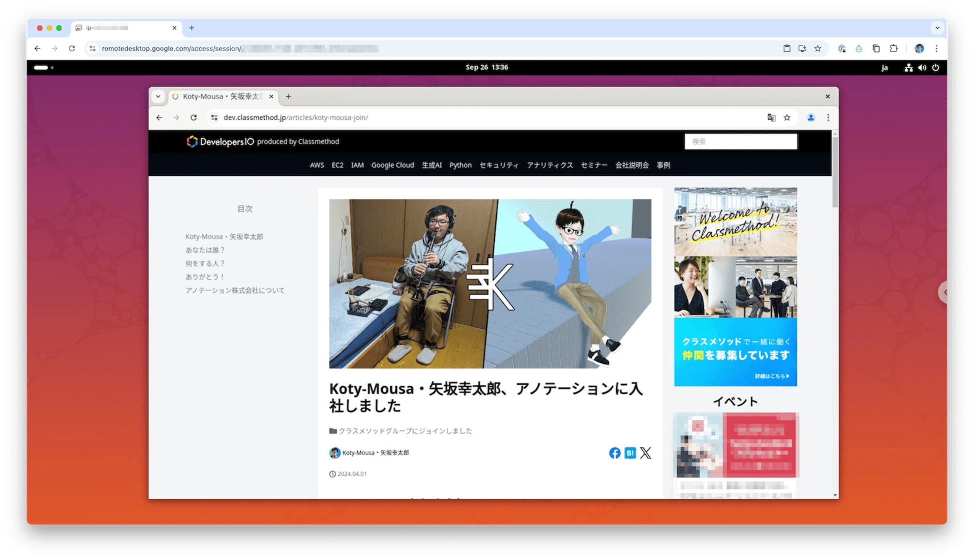Click the DevelopersIO logo
Viewport: 974px width, 560px height.
tap(220, 141)
